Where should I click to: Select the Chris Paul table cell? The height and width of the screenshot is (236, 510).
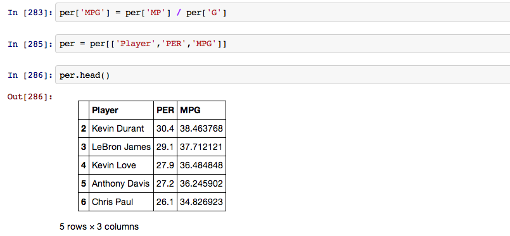pos(121,202)
